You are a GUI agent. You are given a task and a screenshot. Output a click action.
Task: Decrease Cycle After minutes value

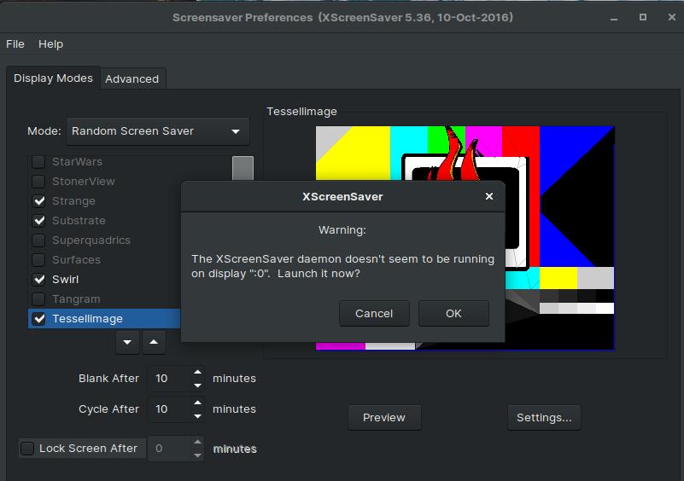(x=198, y=415)
